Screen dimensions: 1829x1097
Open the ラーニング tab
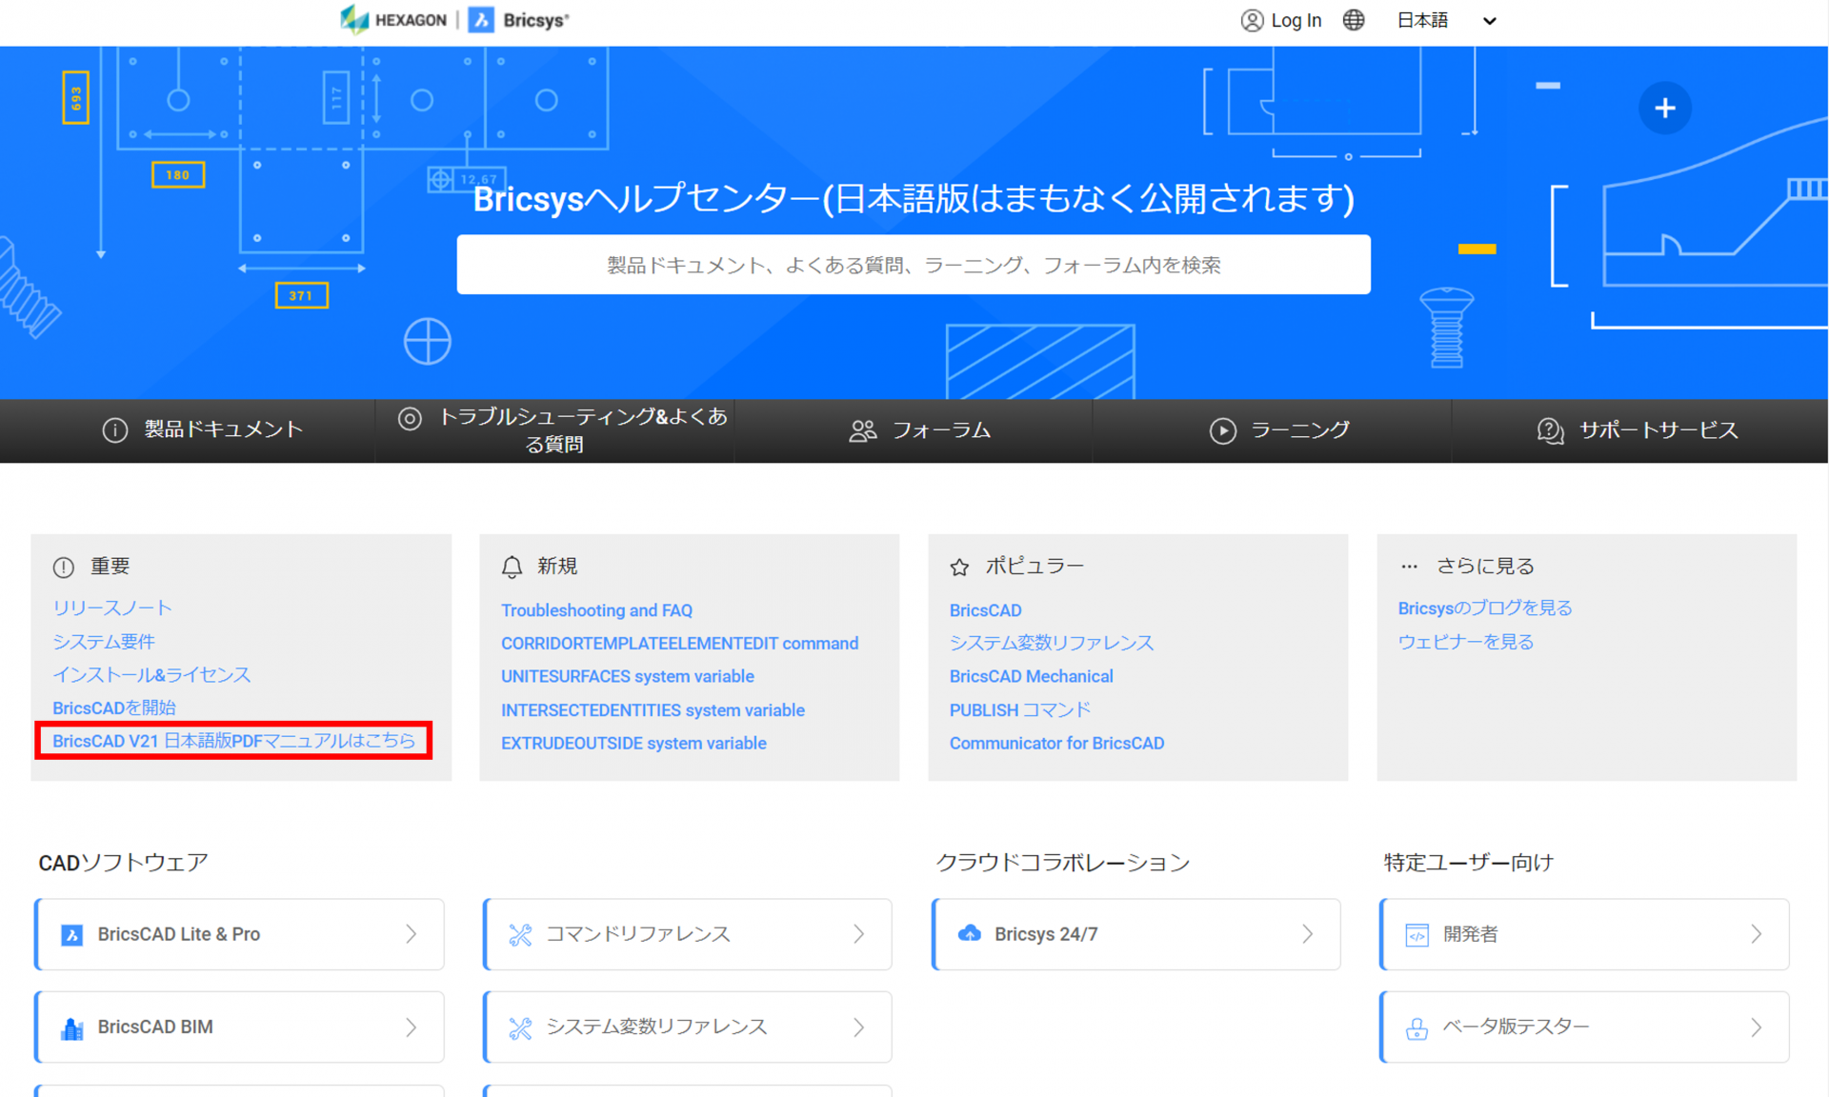(x=1278, y=430)
